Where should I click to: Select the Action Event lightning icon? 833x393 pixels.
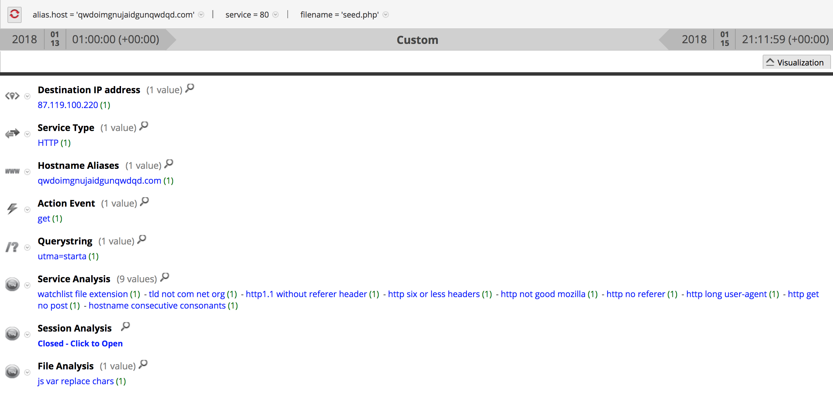point(12,209)
